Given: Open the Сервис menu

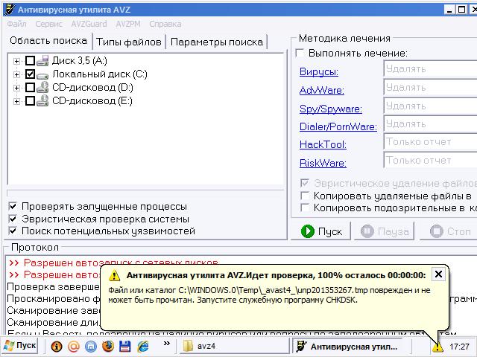Looking at the screenshot, I should [x=48, y=24].
